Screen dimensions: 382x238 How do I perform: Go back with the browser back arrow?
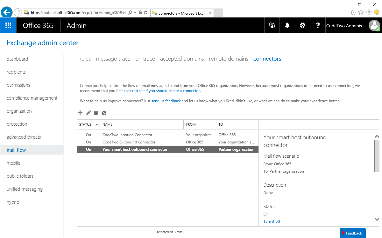[6, 12]
